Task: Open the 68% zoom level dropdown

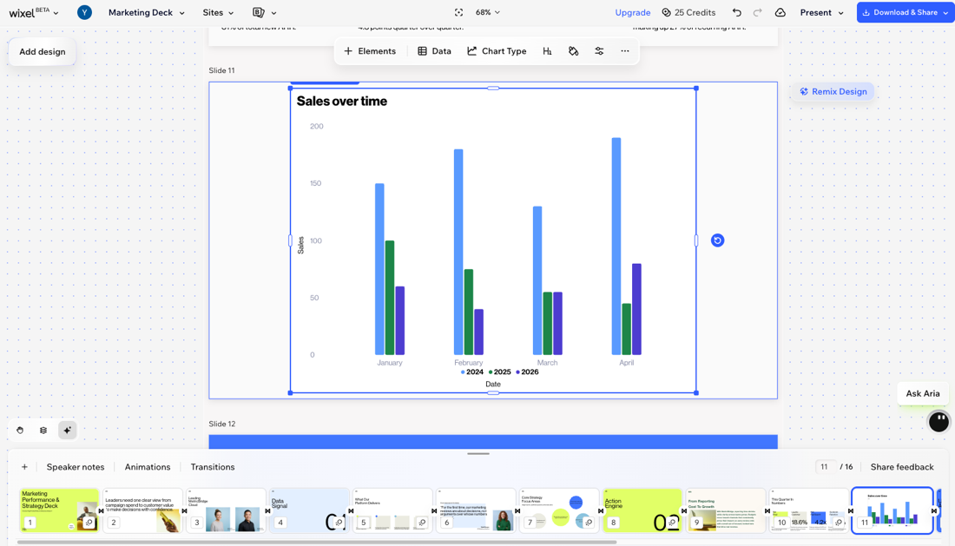Action: (488, 12)
